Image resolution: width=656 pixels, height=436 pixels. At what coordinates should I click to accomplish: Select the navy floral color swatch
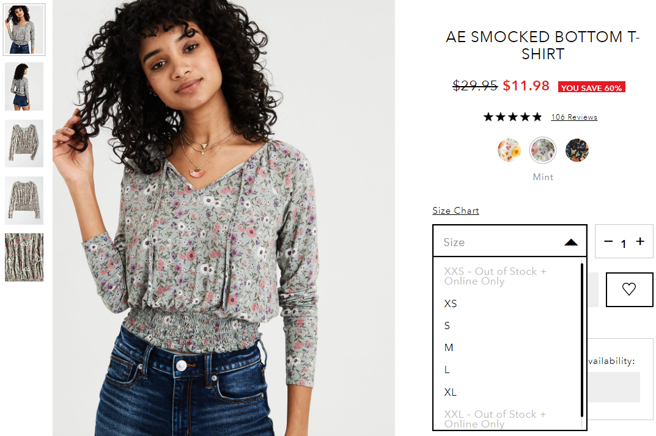[577, 150]
